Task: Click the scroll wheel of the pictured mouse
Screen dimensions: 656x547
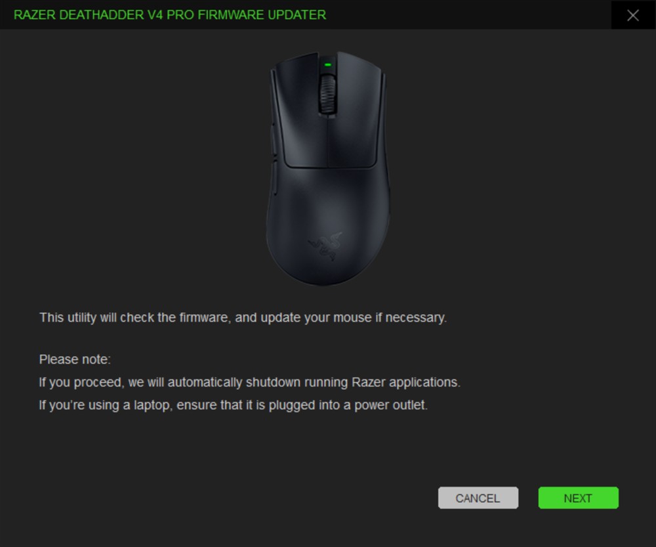Action: point(327,93)
